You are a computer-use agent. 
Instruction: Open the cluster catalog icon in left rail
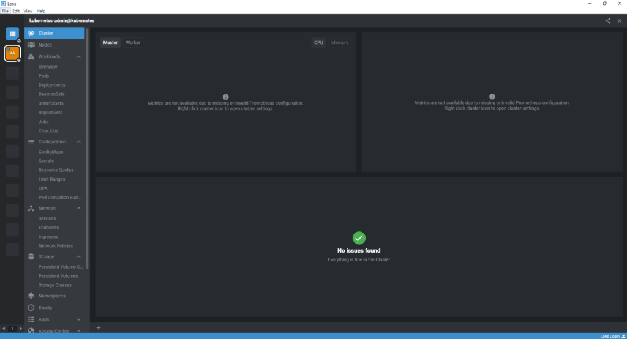click(x=12, y=34)
